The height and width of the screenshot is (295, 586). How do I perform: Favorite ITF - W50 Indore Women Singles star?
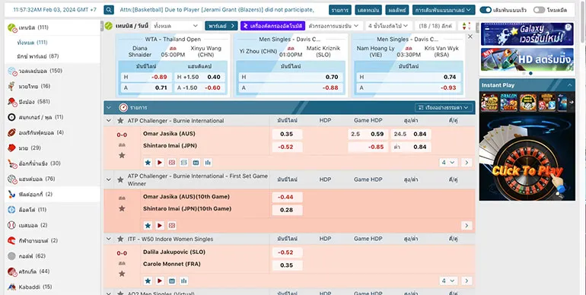120,239
